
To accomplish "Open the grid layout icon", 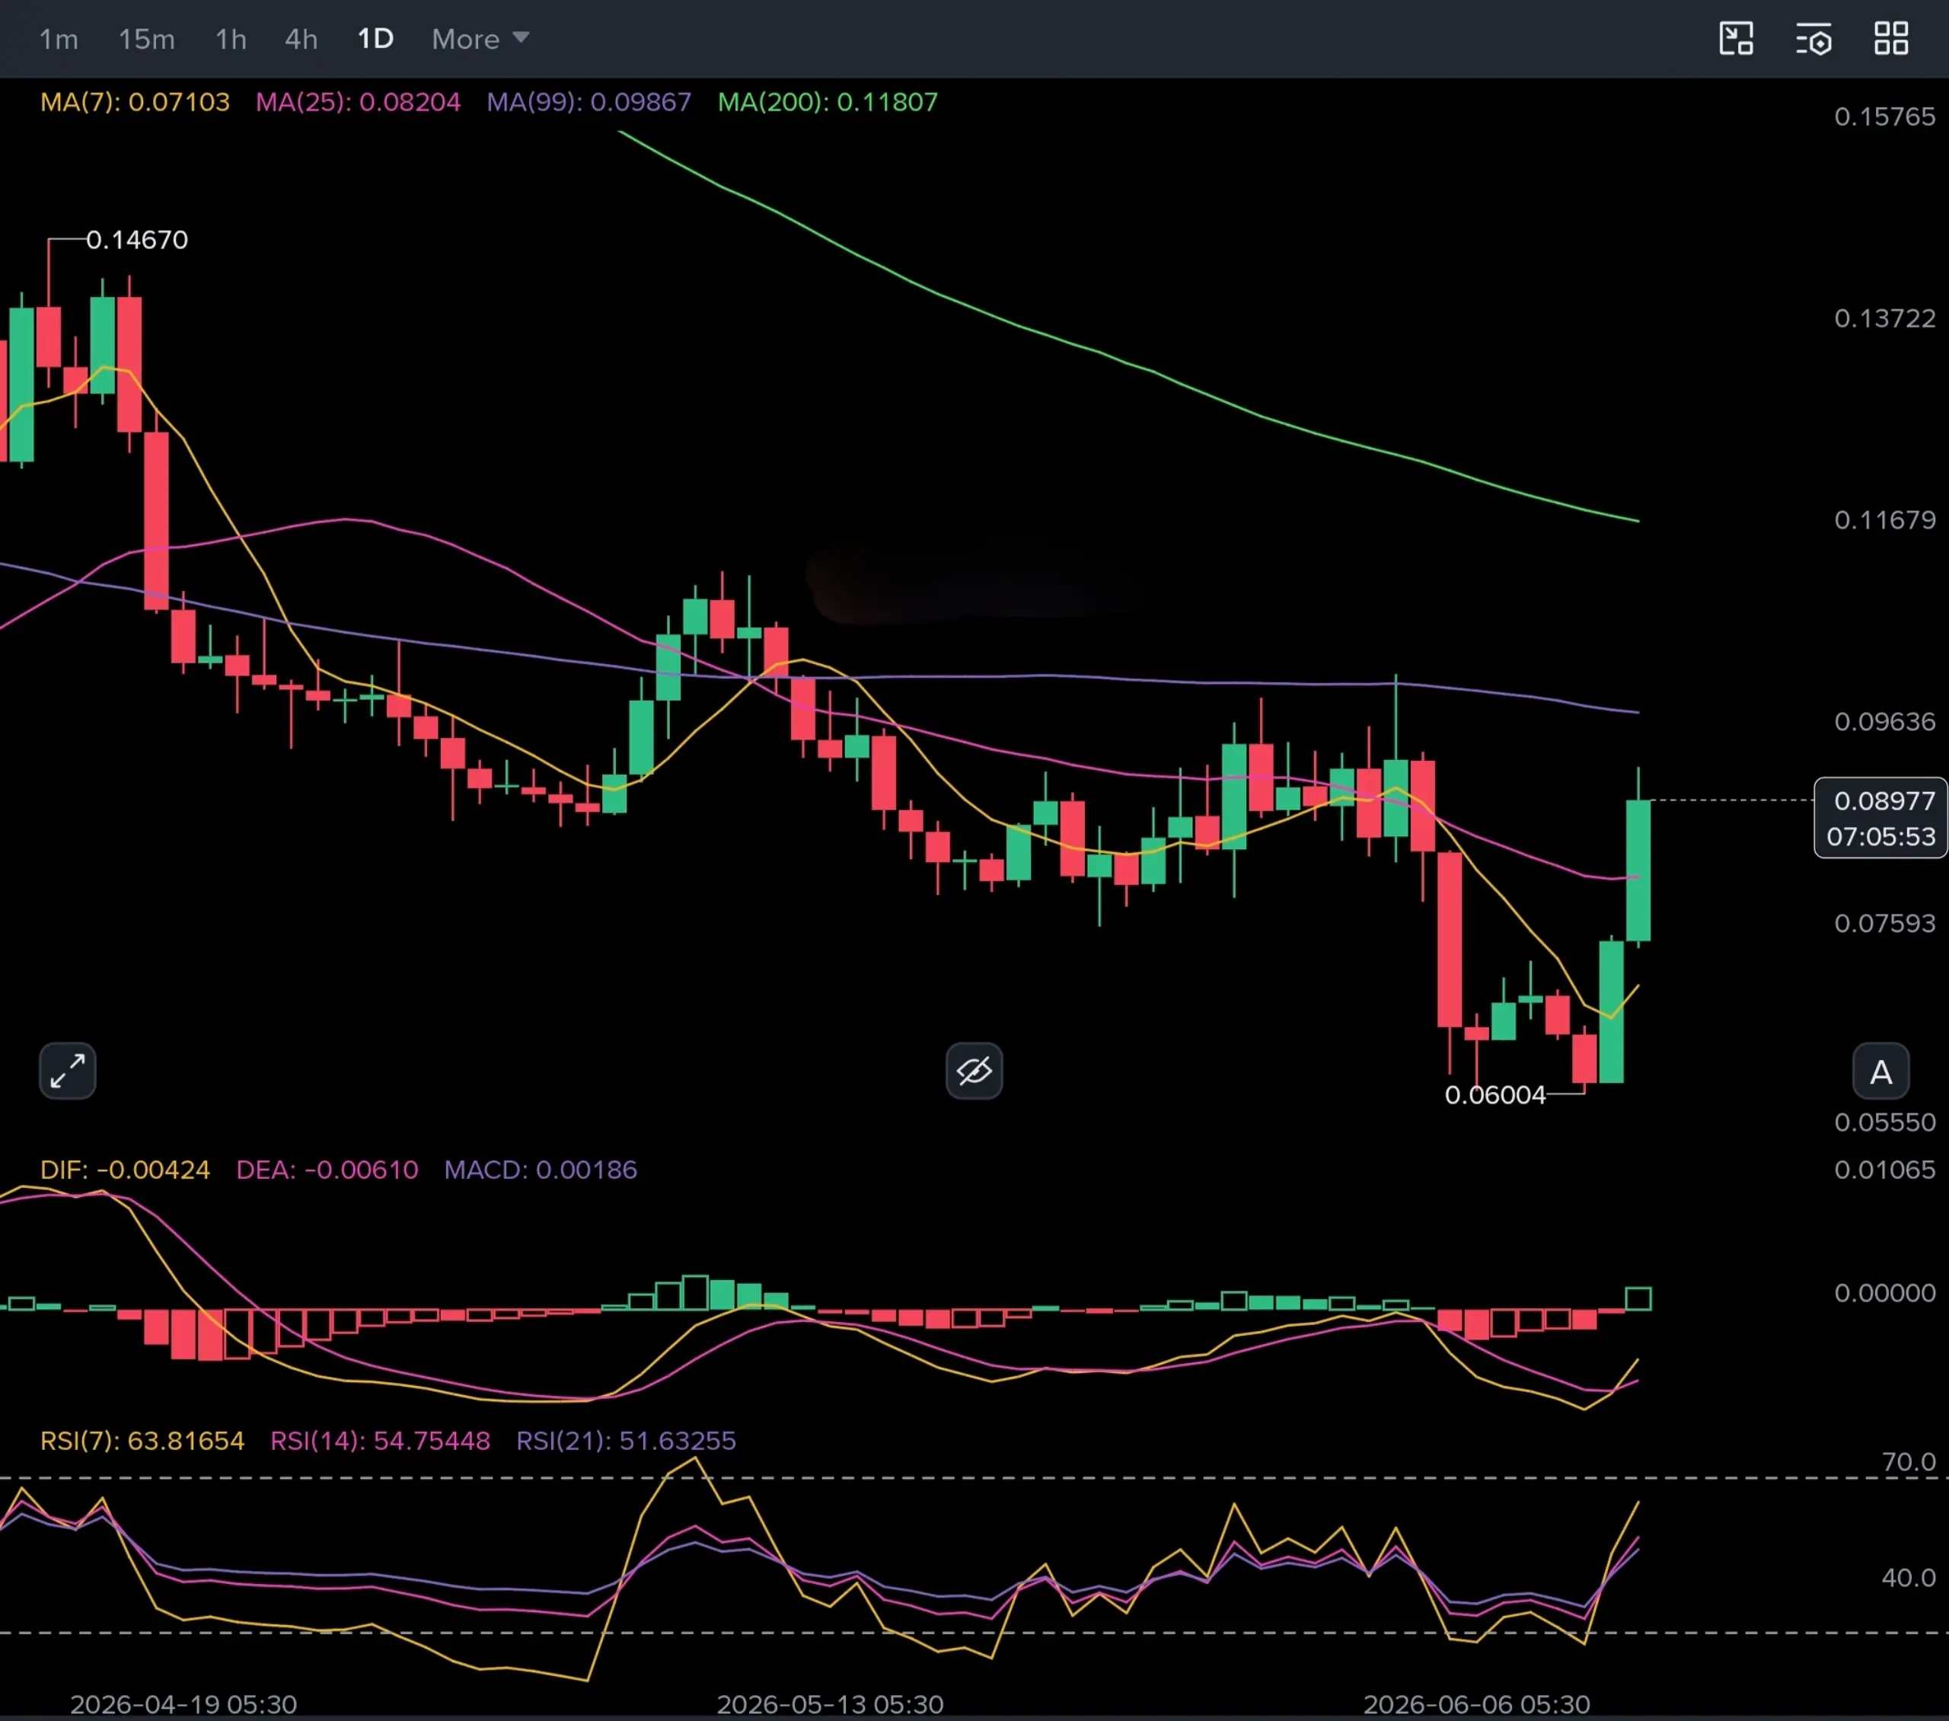I will tap(1891, 39).
